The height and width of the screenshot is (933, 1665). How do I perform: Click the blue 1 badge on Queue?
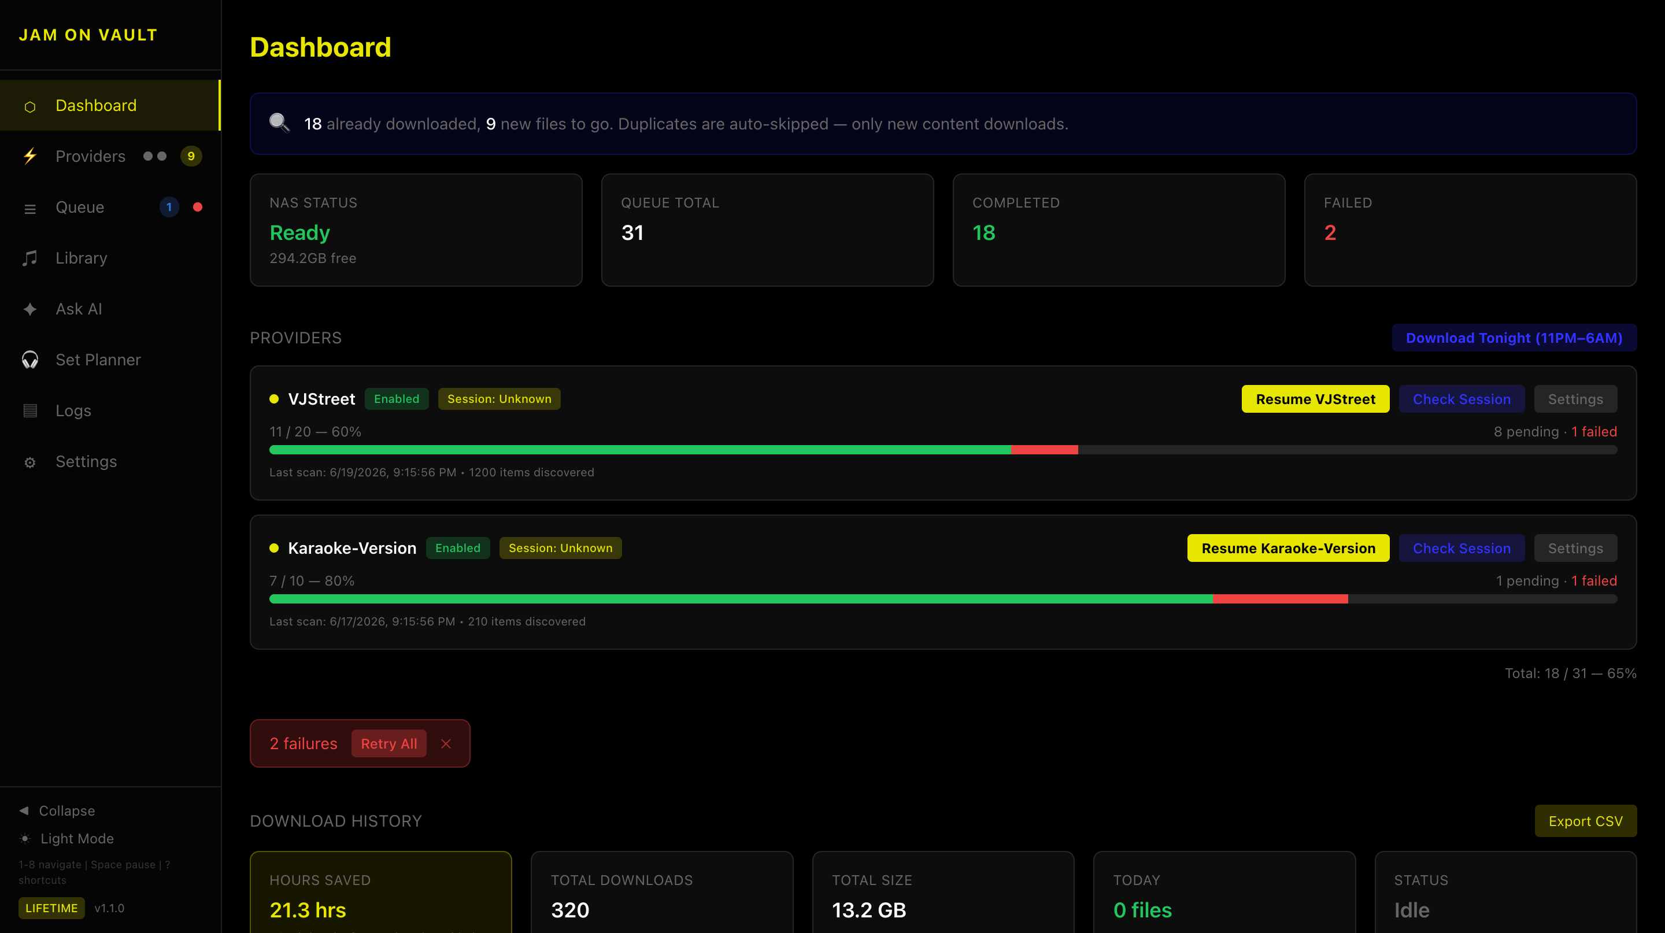pyautogui.click(x=169, y=208)
